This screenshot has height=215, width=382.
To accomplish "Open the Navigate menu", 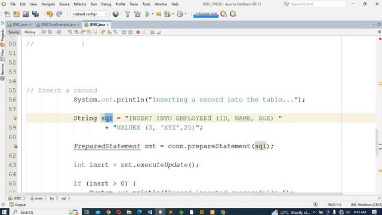I will [x=48, y=4].
